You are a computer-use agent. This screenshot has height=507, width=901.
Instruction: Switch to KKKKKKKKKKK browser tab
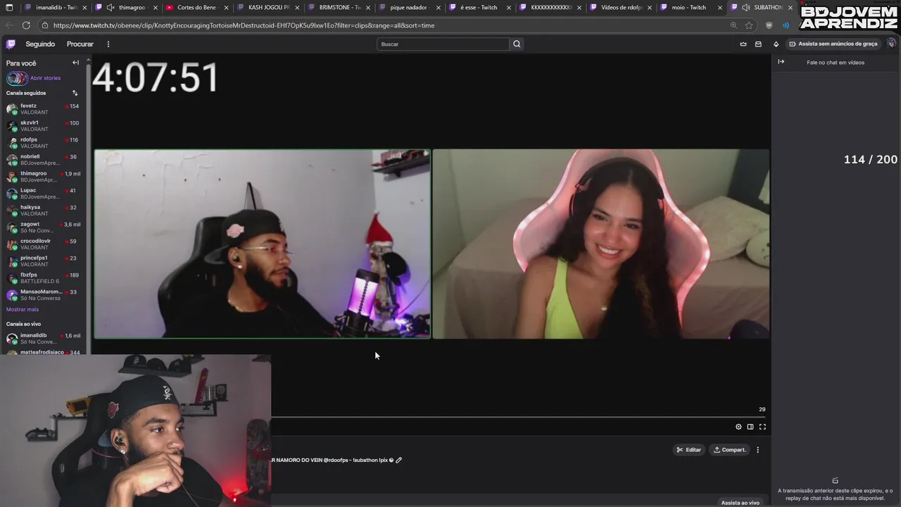pos(549,7)
